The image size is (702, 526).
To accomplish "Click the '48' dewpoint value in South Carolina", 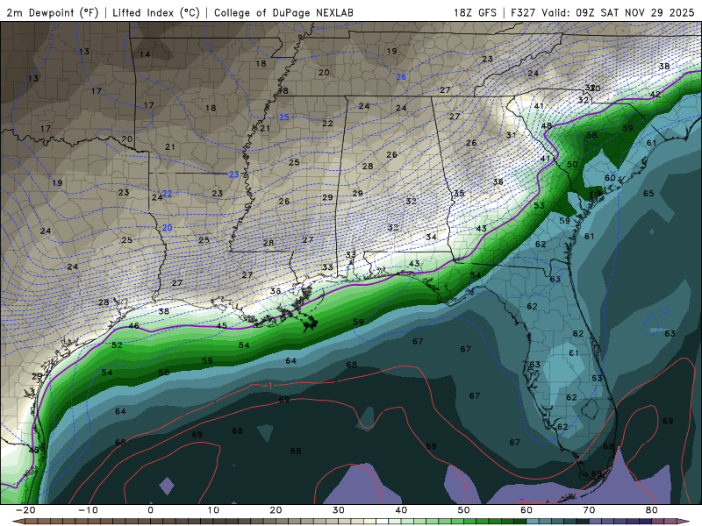I will (546, 125).
